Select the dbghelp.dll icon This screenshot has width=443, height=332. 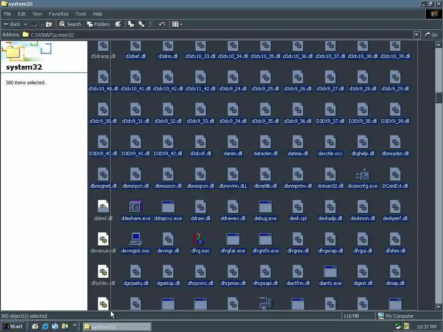click(363, 142)
